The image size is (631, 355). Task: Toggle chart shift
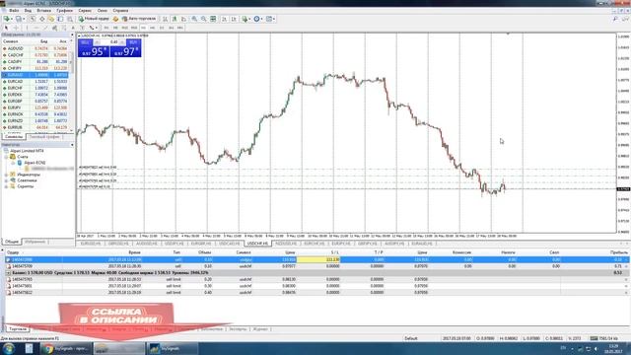pyautogui.click(x=234, y=19)
